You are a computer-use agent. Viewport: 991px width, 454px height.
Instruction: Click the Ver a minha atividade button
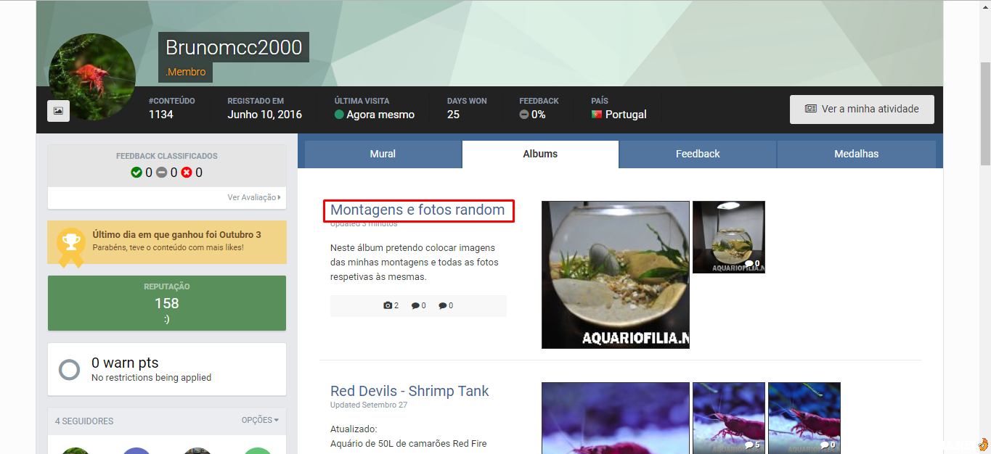click(862, 109)
